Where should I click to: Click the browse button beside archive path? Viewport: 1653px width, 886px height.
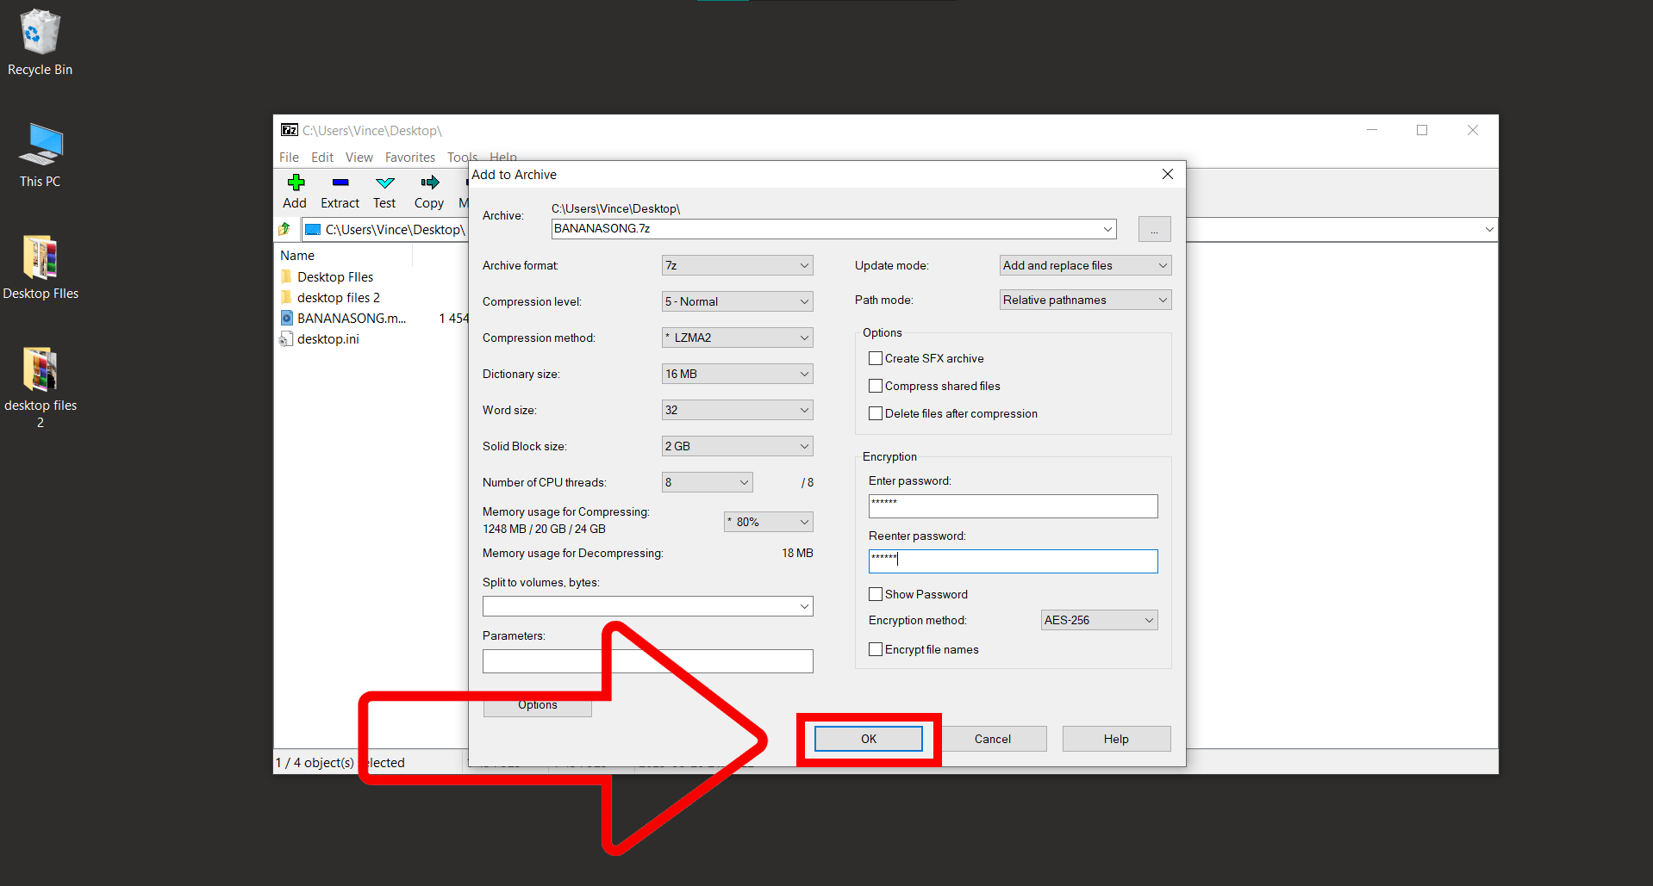tap(1154, 228)
